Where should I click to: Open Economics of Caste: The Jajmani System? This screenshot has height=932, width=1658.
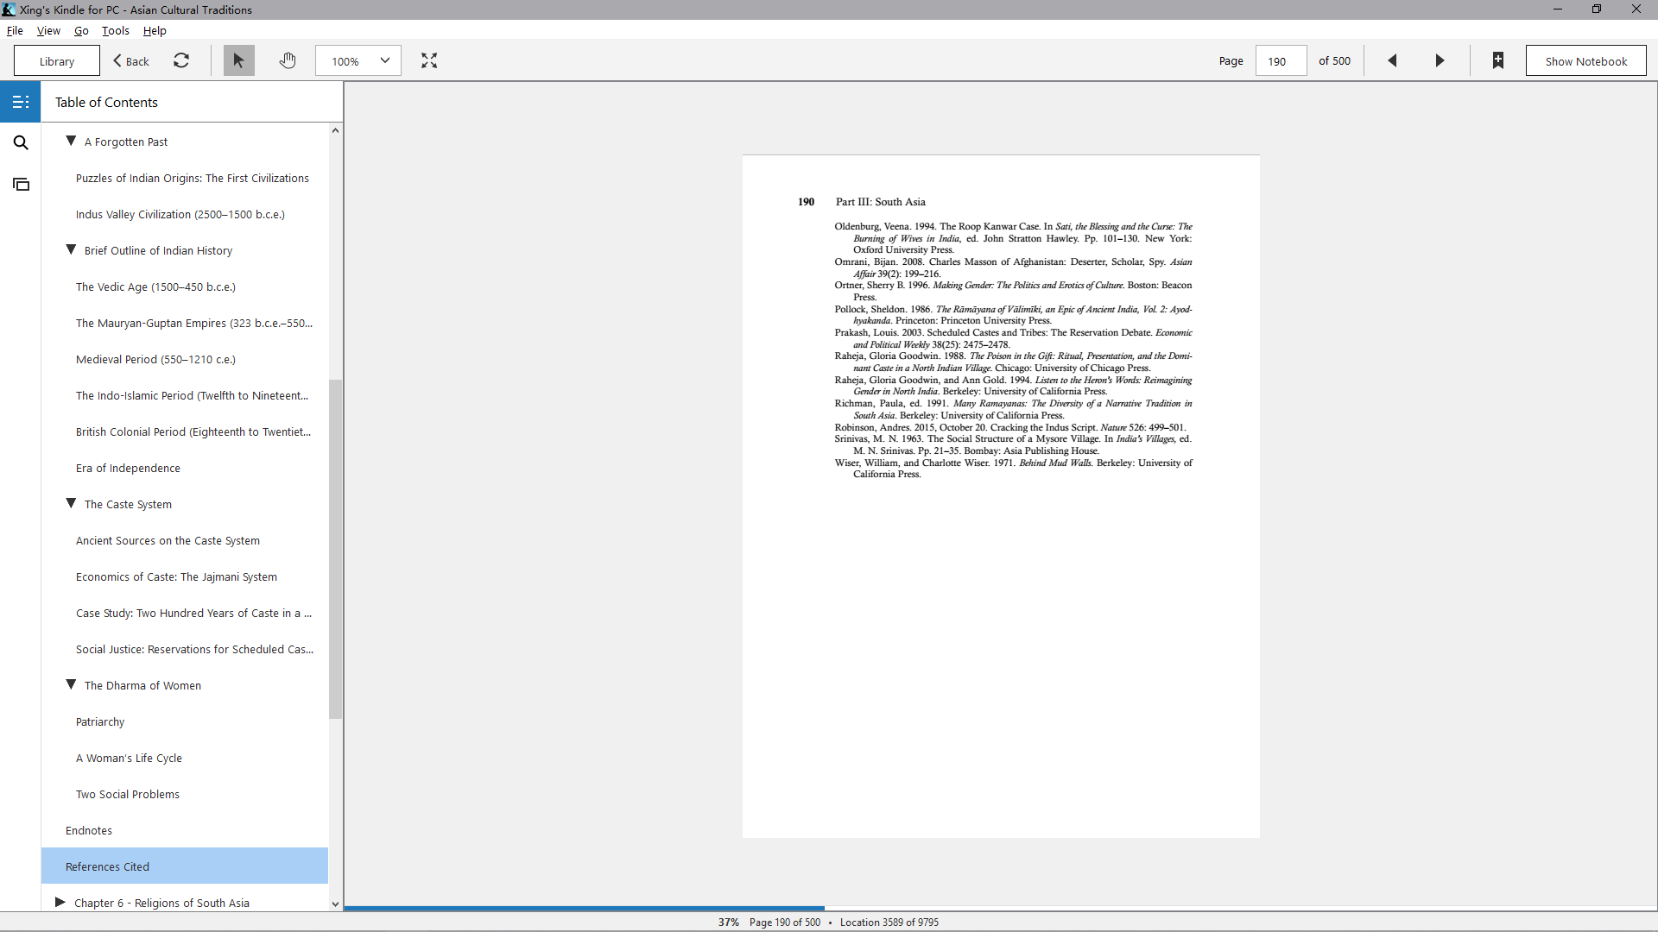point(176,576)
